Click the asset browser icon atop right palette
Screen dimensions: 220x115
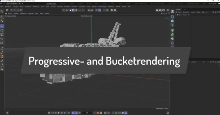click(x=172, y=11)
